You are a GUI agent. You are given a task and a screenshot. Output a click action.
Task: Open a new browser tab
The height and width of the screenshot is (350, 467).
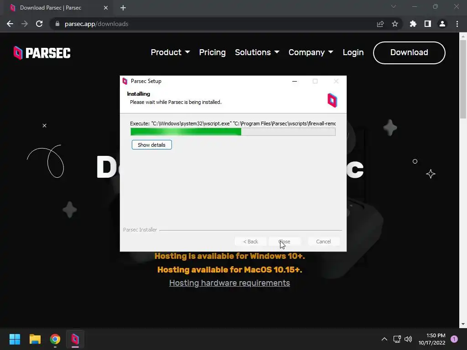coord(123,8)
